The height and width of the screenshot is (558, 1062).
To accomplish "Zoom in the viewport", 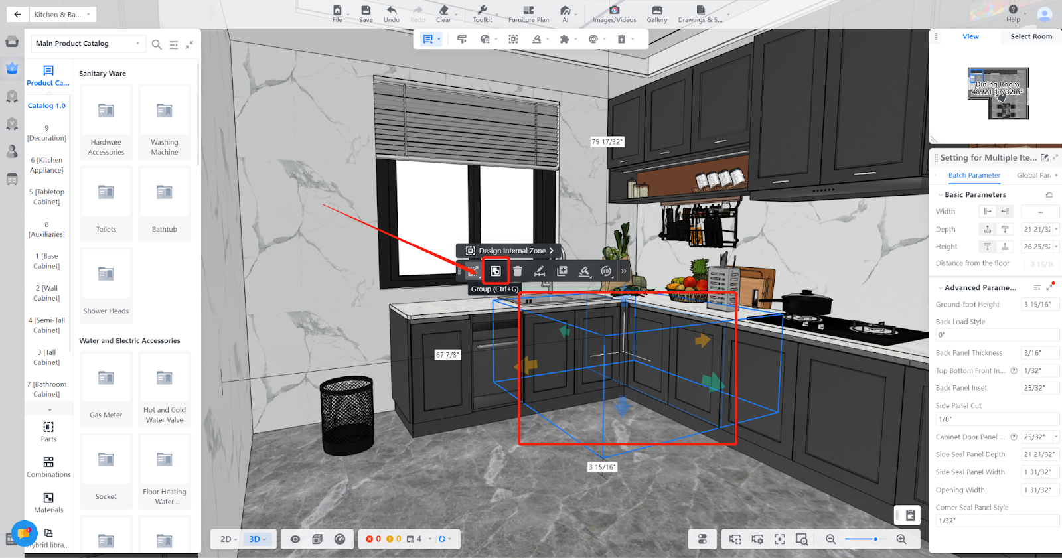I will click(x=901, y=539).
